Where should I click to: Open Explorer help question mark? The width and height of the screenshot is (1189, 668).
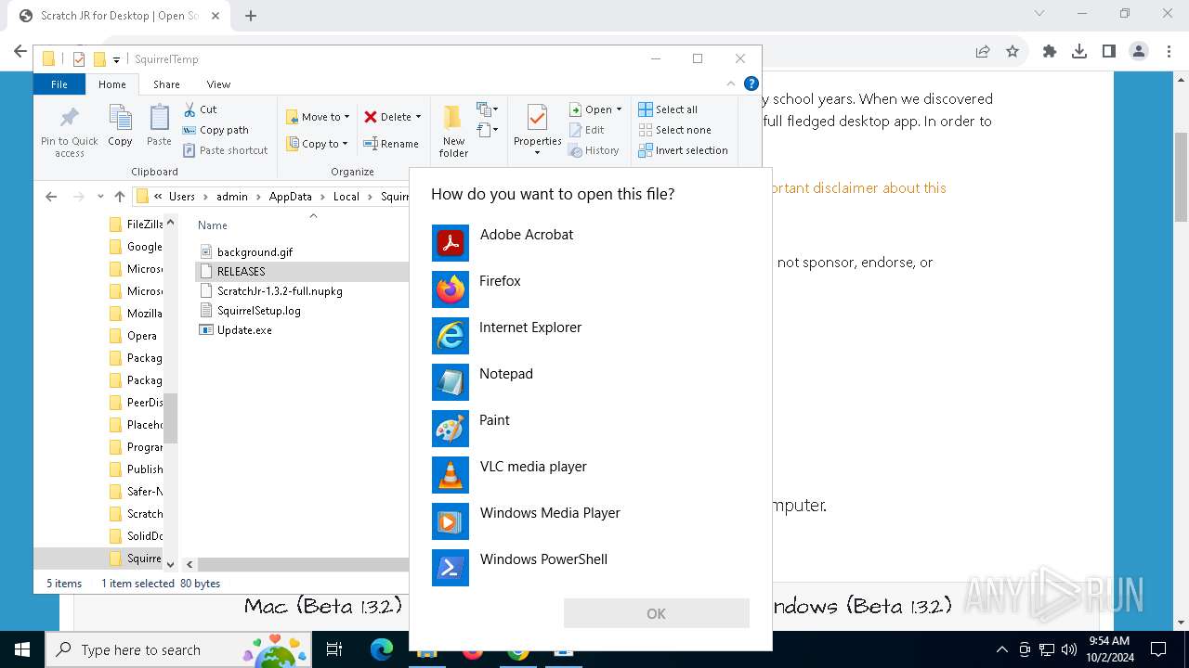click(751, 83)
